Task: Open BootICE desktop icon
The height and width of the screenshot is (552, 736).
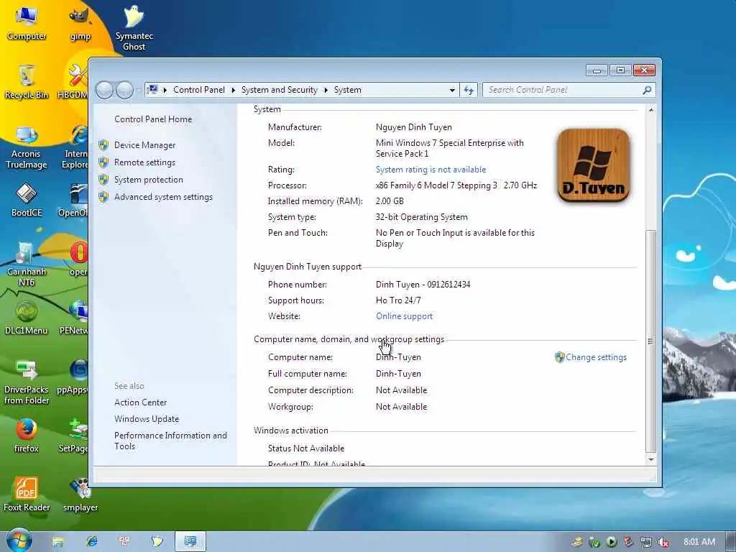Action: (x=27, y=200)
